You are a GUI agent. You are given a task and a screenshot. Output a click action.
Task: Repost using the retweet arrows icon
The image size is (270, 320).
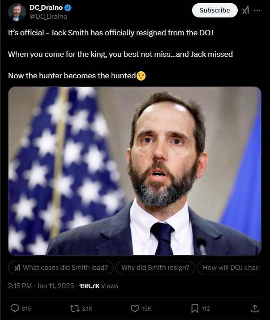(x=75, y=308)
